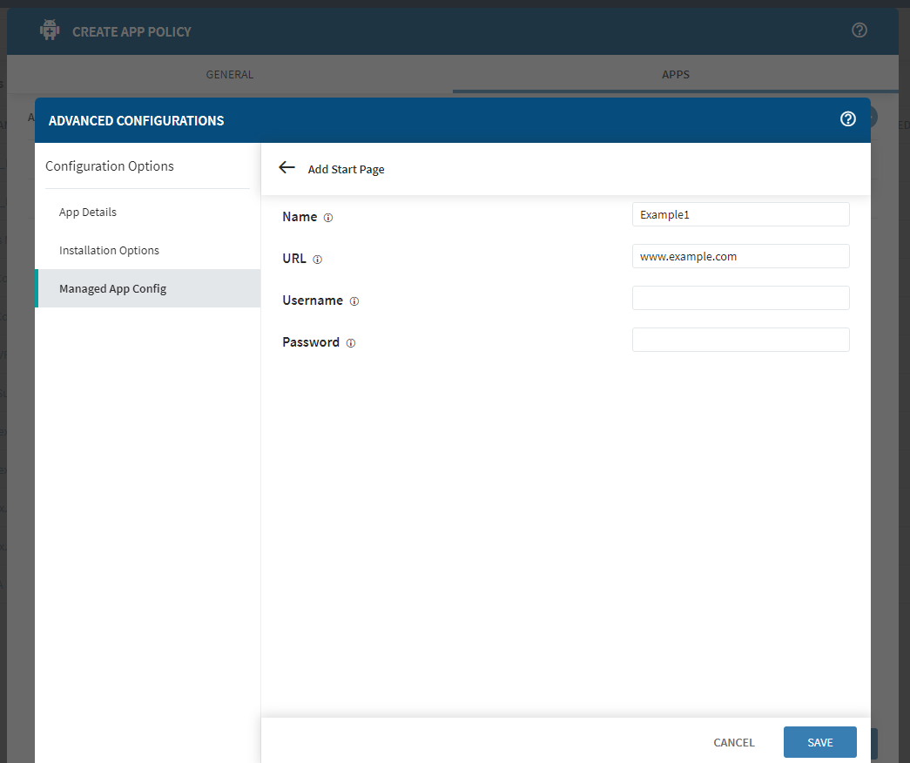Click the Configuration Options heading

point(110,165)
